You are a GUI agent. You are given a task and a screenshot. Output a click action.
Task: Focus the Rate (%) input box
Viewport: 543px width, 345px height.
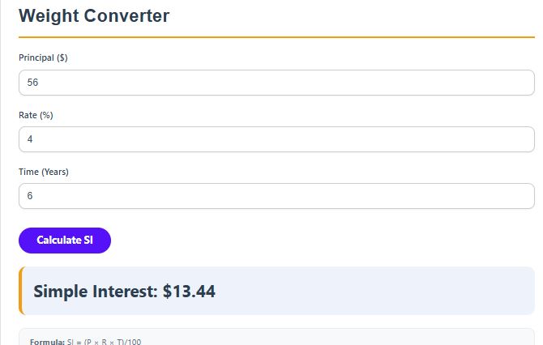click(276, 139)
